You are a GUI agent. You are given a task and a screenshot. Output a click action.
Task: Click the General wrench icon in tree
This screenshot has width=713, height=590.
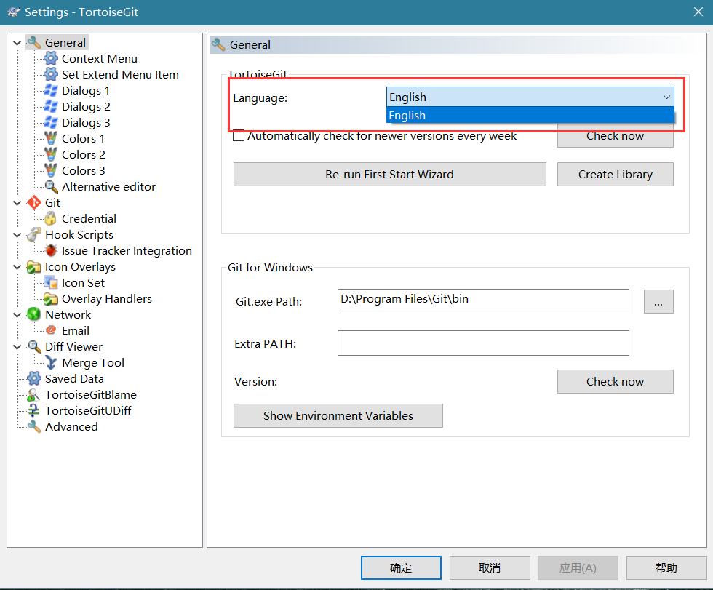tap(34, 42)
